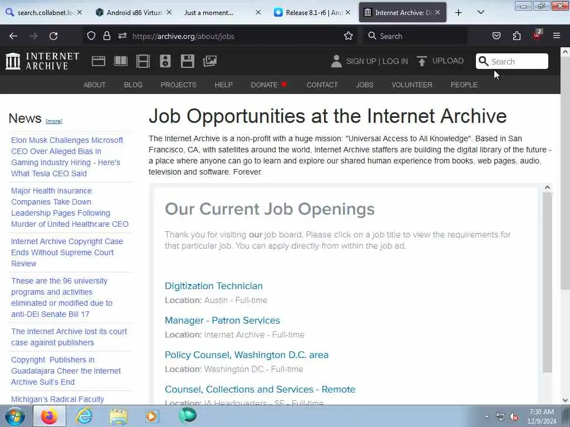Open the site permissions icon
The image size is (570, 427).
(x=122, y=36)
